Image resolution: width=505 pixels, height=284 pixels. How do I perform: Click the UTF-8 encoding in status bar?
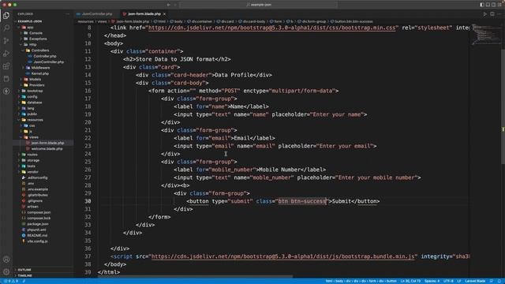[448, 281]
